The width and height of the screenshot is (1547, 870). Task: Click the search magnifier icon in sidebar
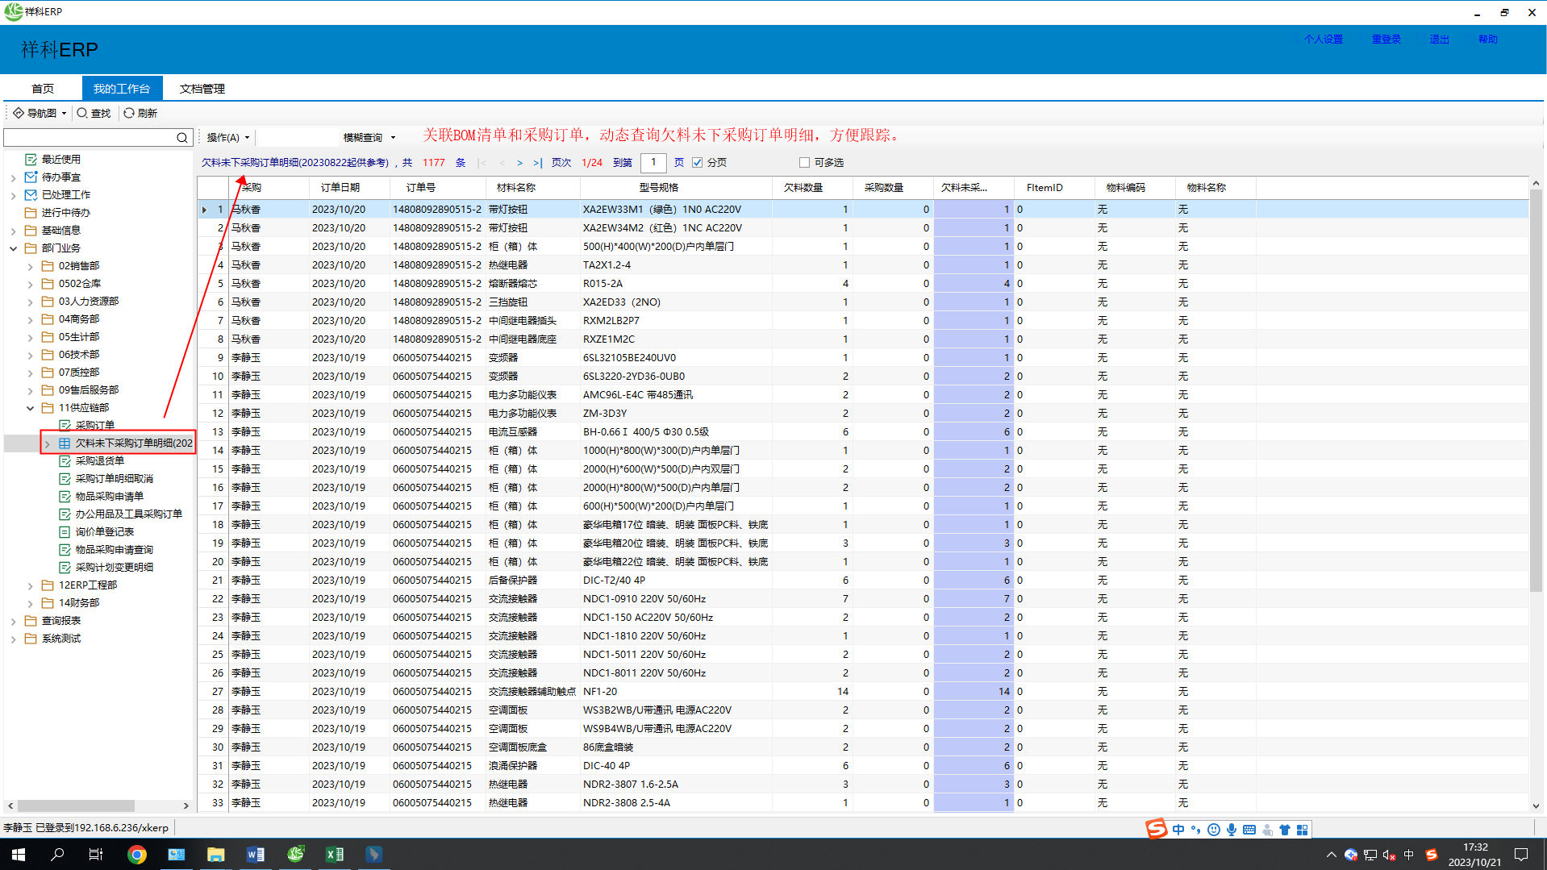pyautogui.click(x=182, y=138)
